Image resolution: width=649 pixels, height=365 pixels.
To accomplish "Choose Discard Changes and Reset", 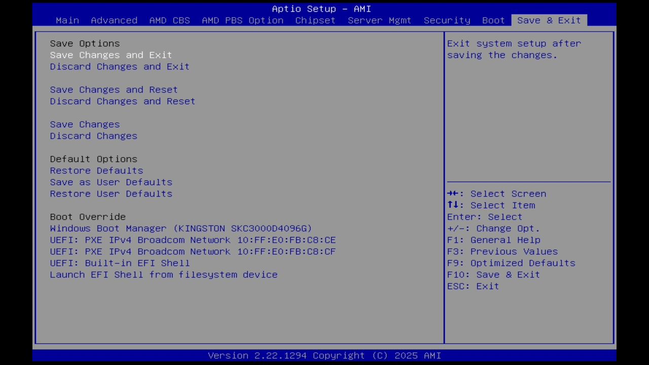I will [x=122, y=101].
